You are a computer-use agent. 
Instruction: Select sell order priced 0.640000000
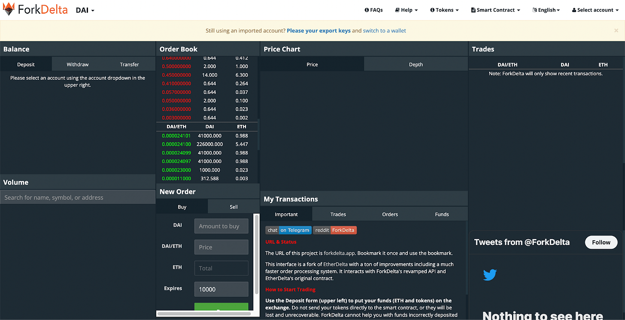tap(207, 58)
